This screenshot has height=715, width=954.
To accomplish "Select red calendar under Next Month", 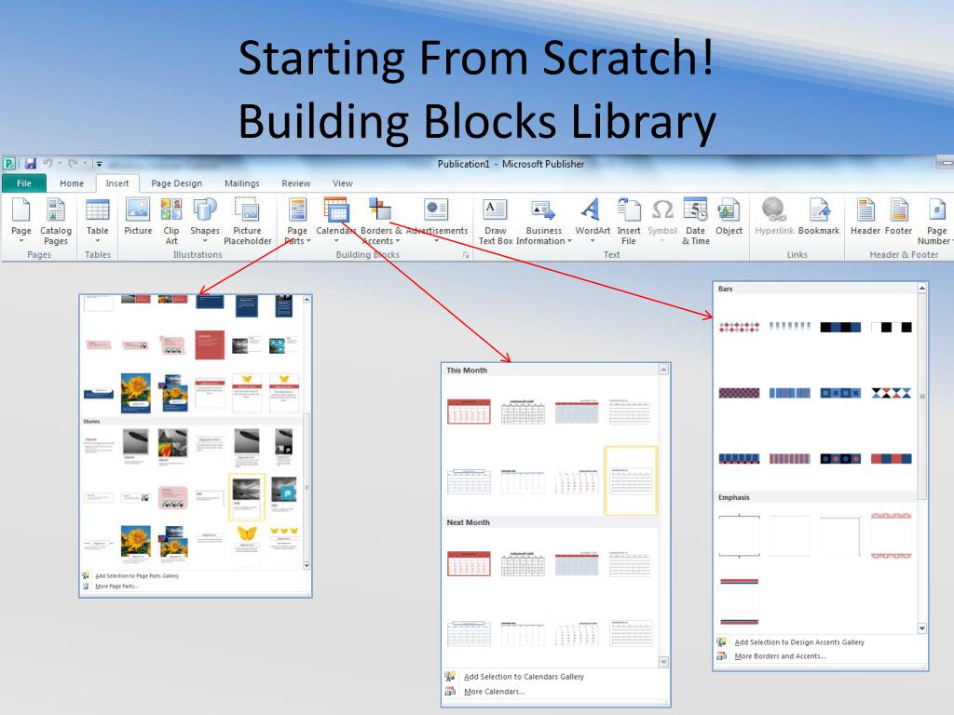I will pos(469,563).
